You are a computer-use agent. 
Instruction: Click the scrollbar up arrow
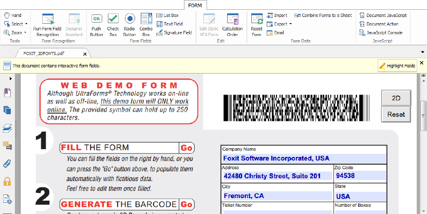(423, 81)
